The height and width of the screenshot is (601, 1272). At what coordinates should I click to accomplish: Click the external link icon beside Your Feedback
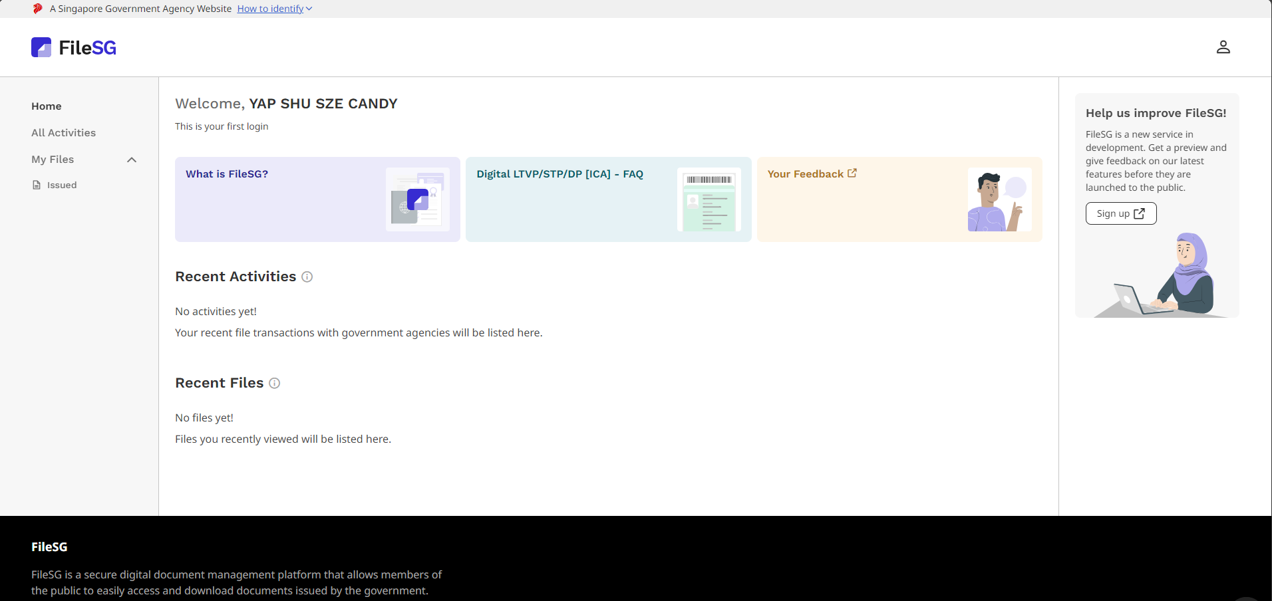(x=852, y=173)
